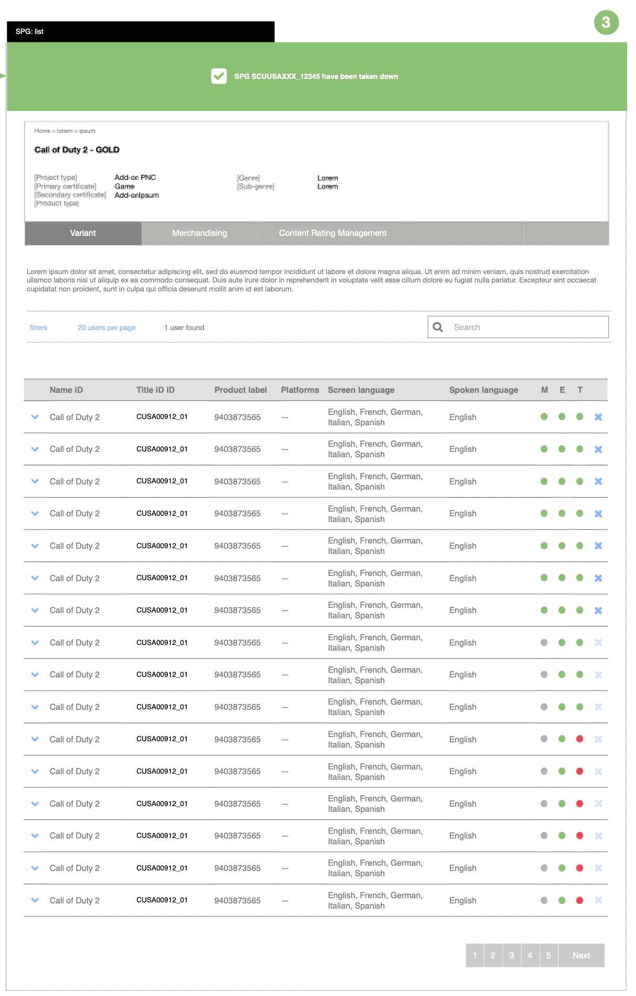Screen dimensions: 636x996
Task: Click the Next pagination button
Action: 582,955
